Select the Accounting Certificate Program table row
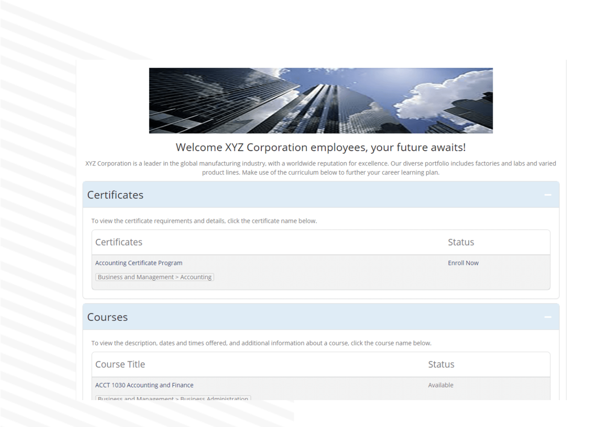 pos(320,270)
